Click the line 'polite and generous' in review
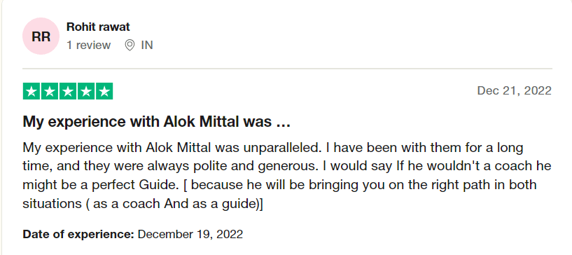The height and width of the screenshot is (255, 572). coord(259,166)
